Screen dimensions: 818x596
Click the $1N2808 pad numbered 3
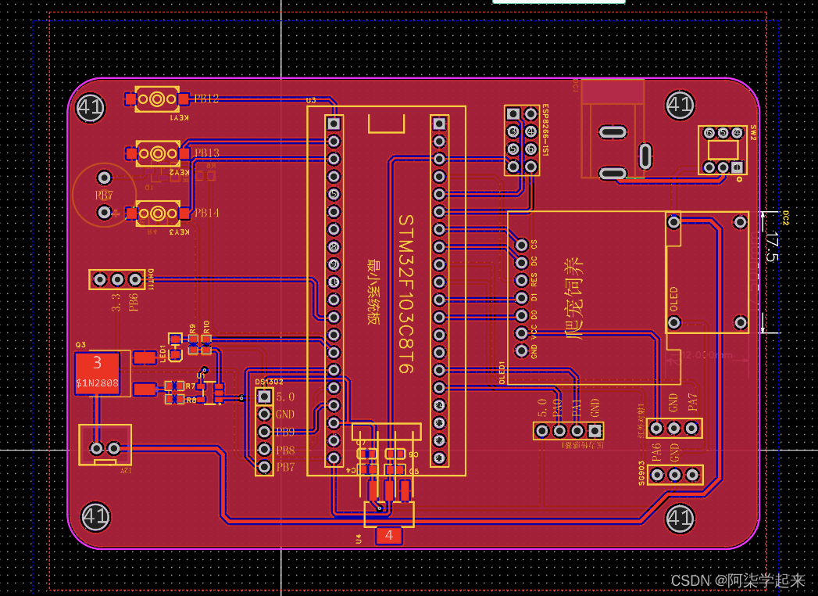pos(97,374)
